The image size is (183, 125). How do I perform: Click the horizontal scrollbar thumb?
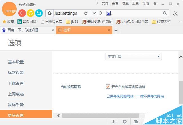(101, 115)
